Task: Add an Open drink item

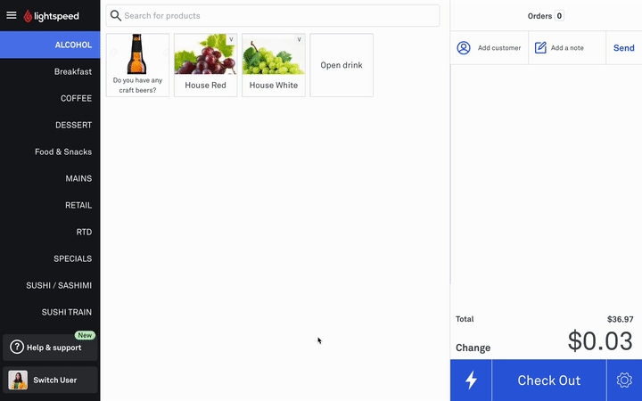Action: (x=342, y=65)
